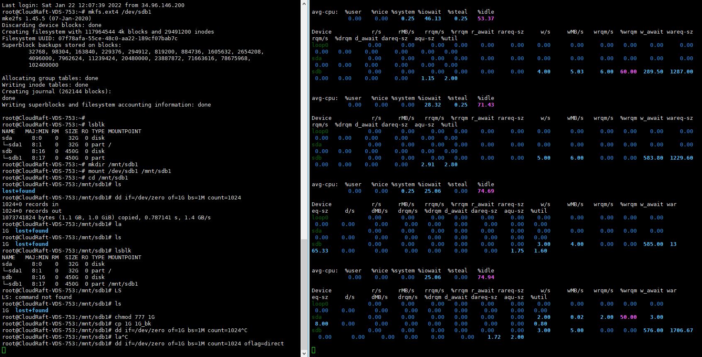Viewport: 702px width, 357px height.
Task: Click the '1024+0 records out' line
Action: (32, 211)
